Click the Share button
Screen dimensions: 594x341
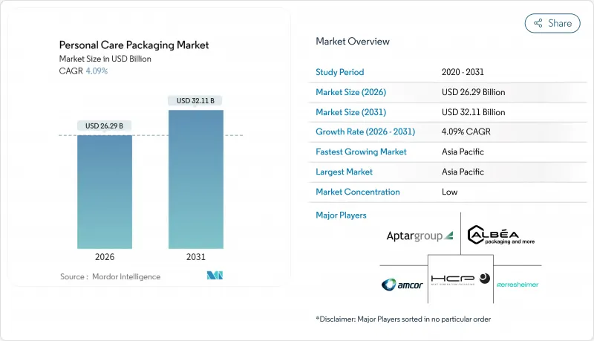(x=552, y=23)
